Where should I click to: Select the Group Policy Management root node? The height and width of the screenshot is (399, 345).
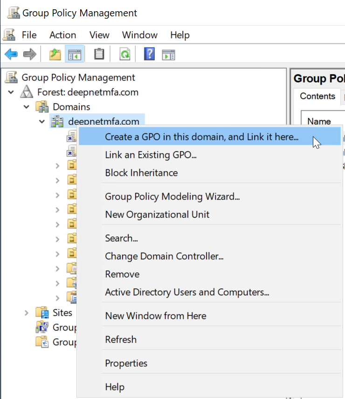pyautogui.click(x=78, y=77)
